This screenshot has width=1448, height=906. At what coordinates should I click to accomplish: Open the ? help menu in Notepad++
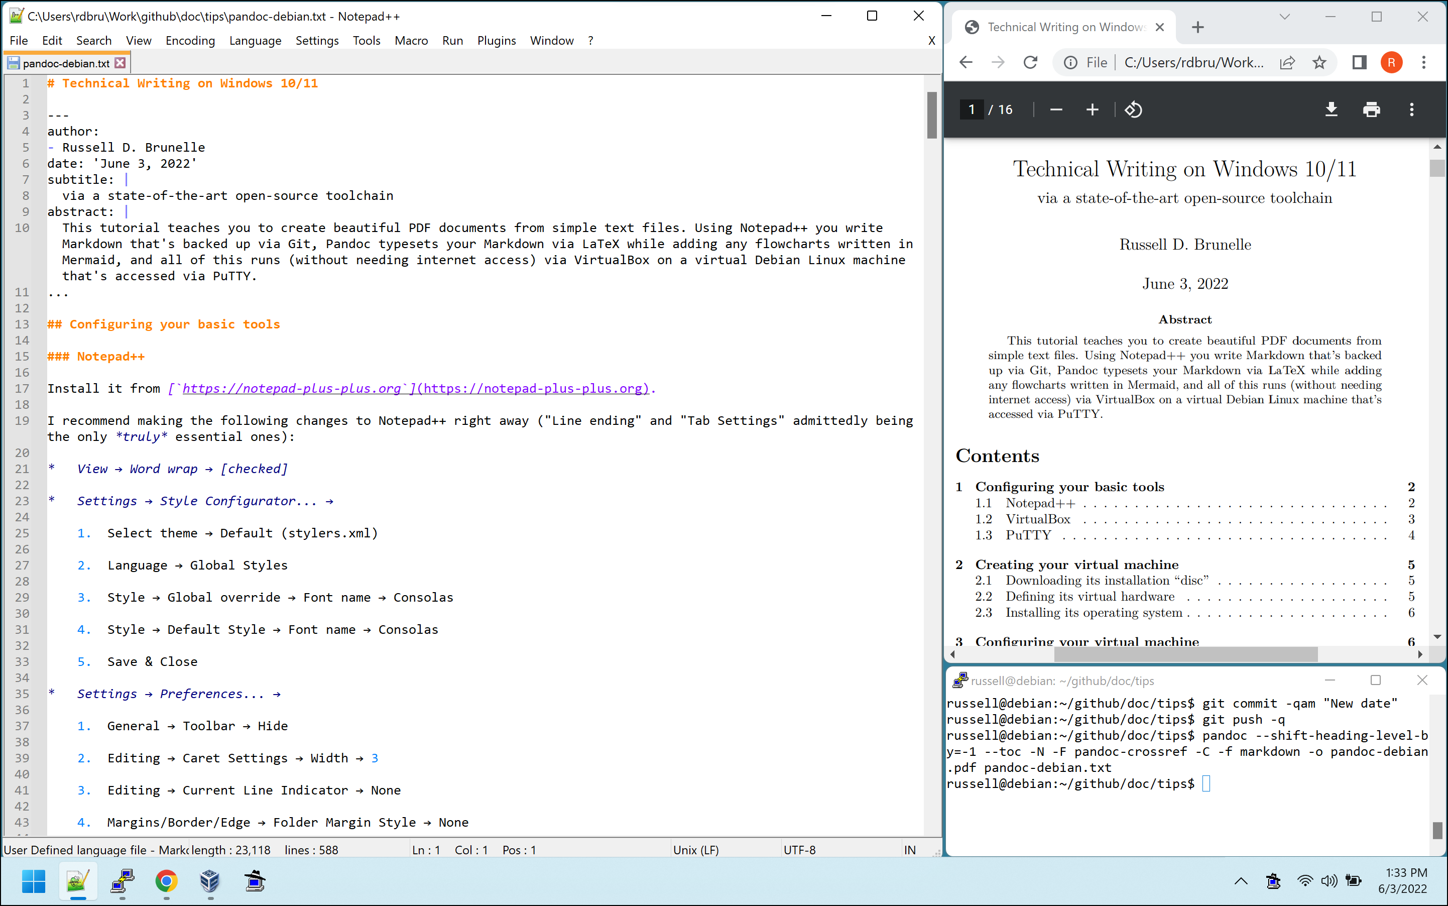pos(590,40)
